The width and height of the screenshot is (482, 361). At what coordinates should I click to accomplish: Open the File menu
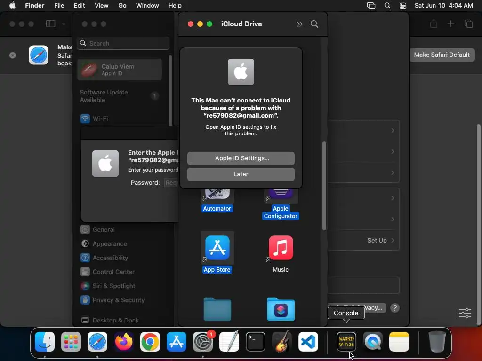[x=59, y=6]
